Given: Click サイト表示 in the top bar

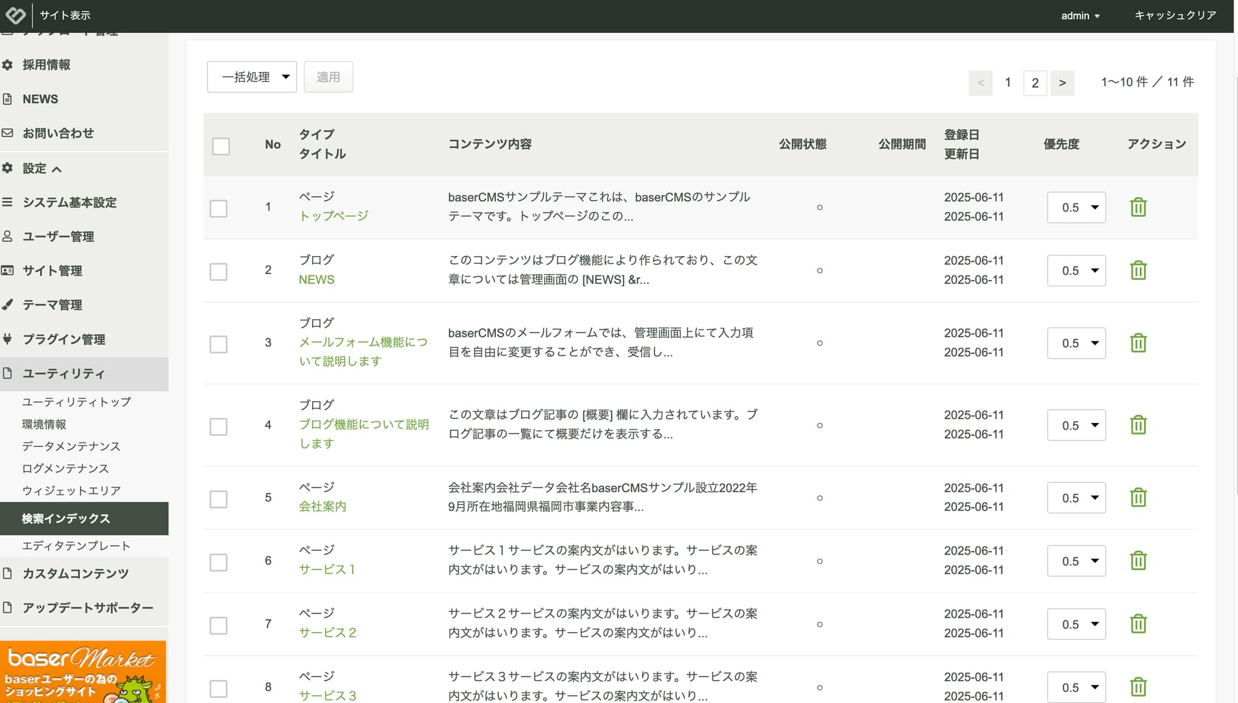Looking at the screenshot, I should tap(65, 15).
